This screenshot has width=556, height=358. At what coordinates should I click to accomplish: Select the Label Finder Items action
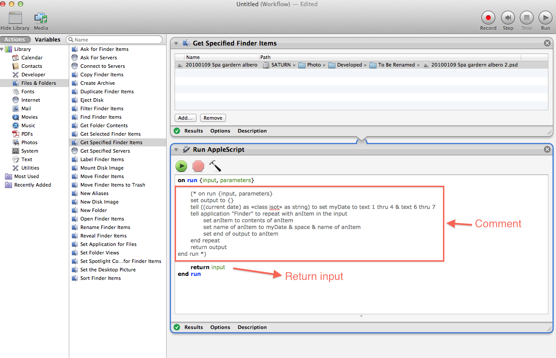(x=102, y=159)
